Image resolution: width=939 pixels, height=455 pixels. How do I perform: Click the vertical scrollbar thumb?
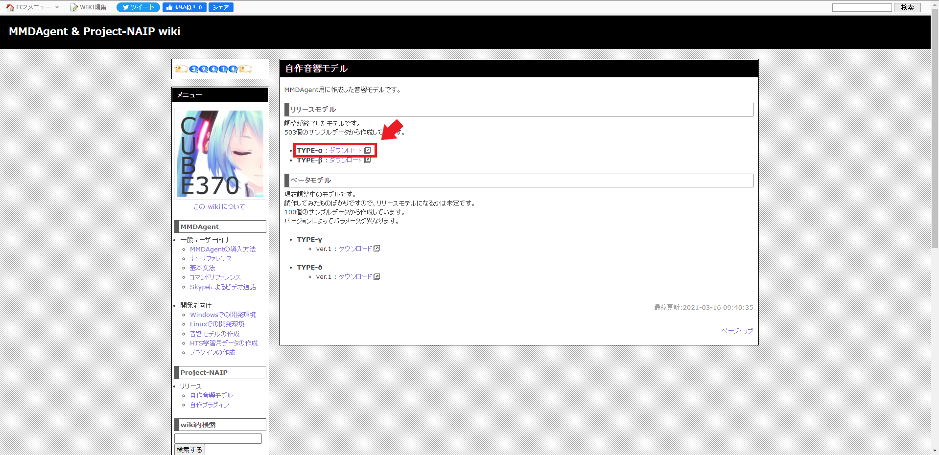click(935, 128)
